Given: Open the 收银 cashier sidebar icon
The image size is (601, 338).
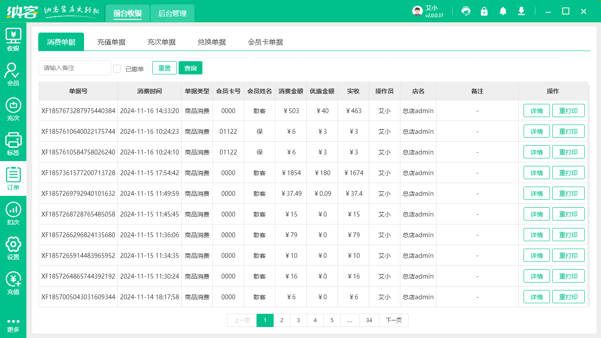Looking at the screenshot, I should (x=13, y=39).
